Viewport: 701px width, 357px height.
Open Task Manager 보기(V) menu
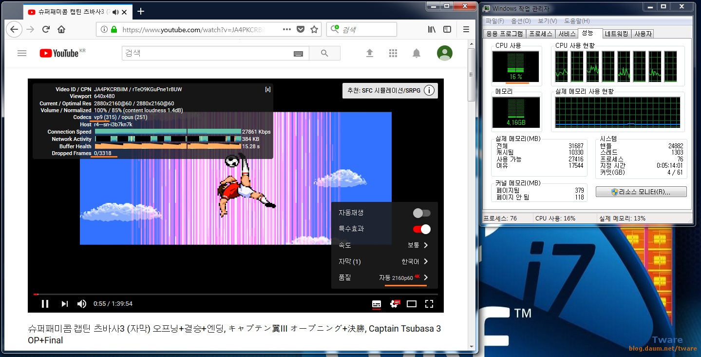tap(548, 21)
